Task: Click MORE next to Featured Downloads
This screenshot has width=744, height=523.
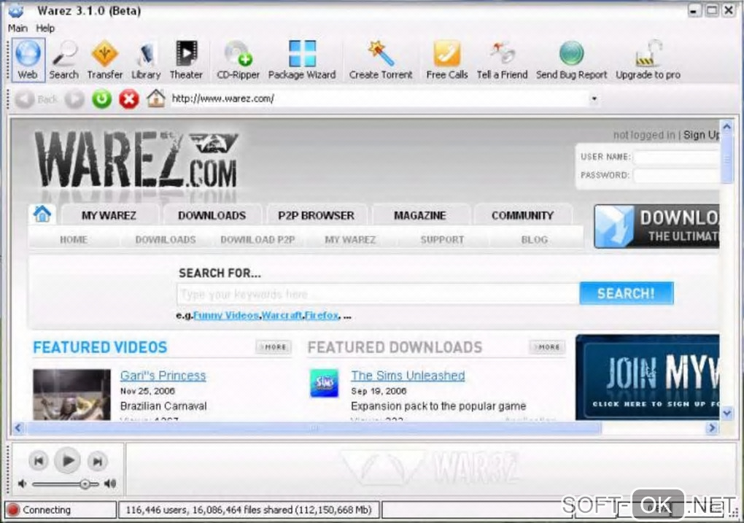Action: click(x=548, y=347)
